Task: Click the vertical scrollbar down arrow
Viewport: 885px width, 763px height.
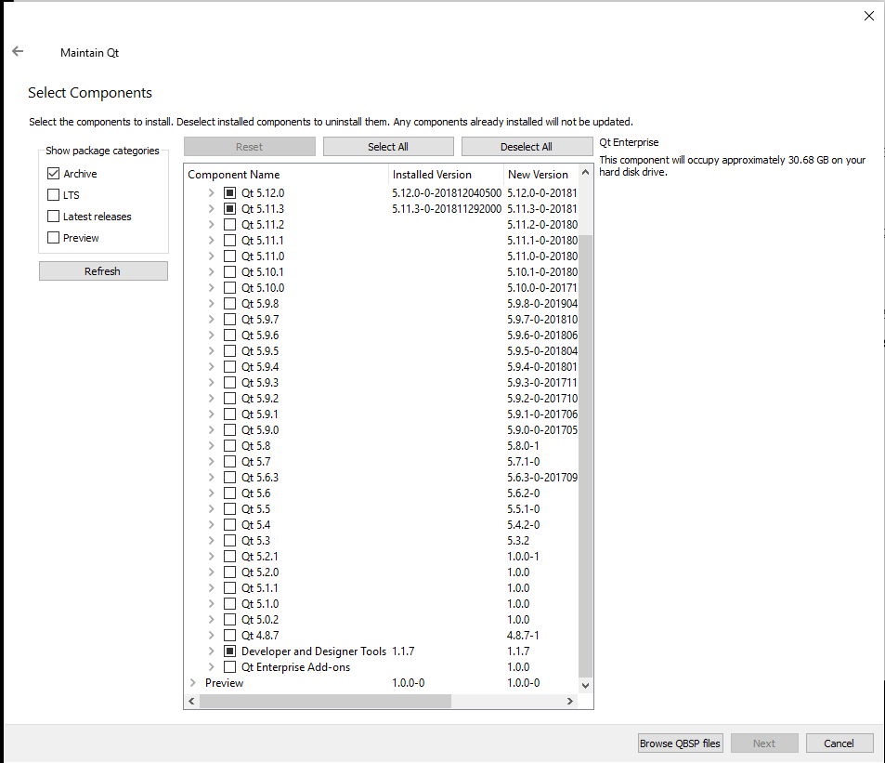Action: (x=585, y=686)
